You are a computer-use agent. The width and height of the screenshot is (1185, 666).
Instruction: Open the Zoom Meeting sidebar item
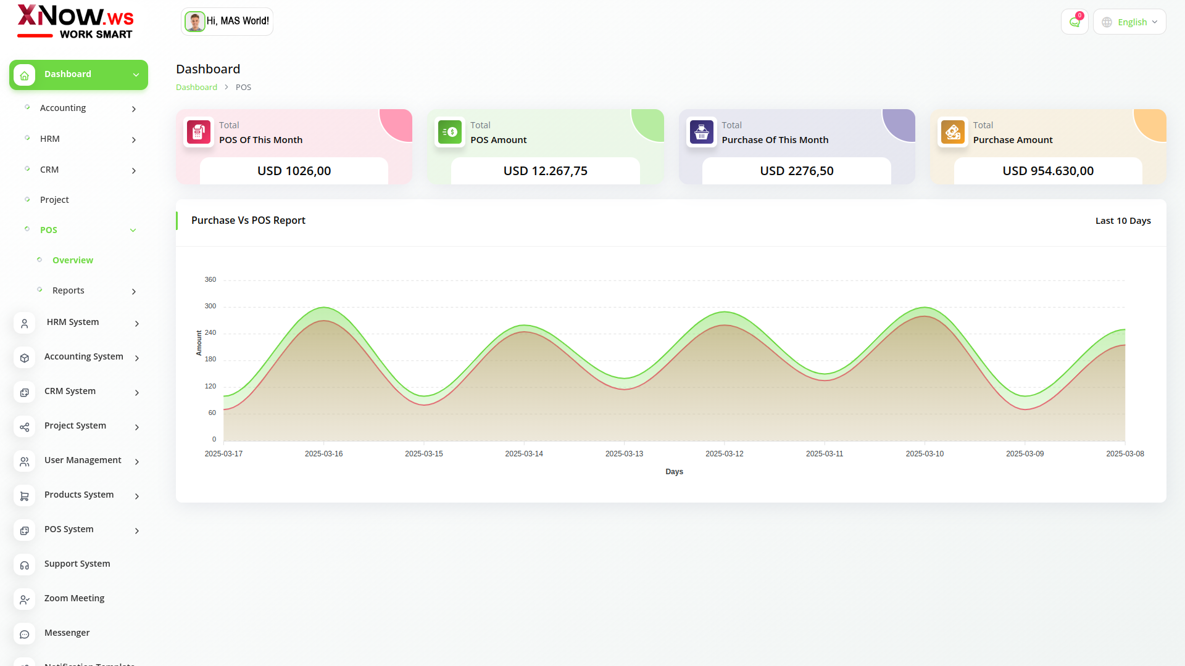[x=74, y=598]
